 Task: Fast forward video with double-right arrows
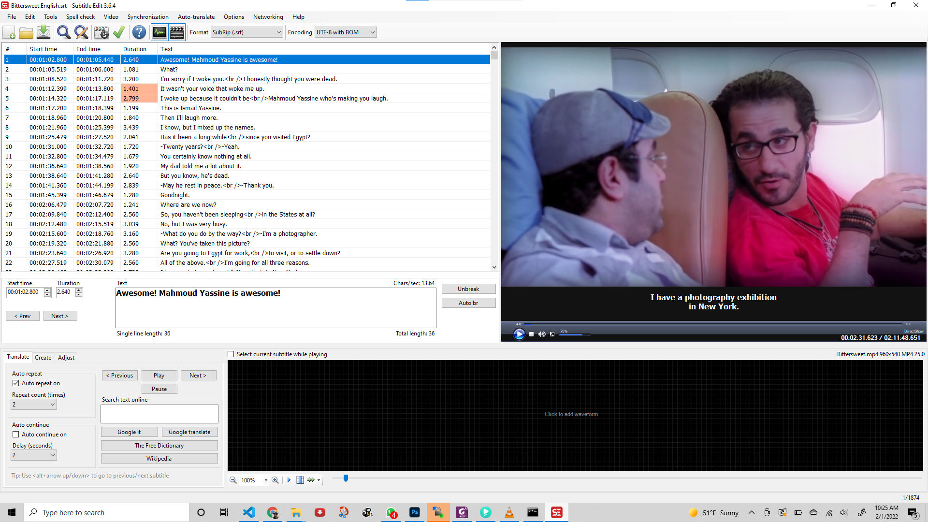pos(908,324)
